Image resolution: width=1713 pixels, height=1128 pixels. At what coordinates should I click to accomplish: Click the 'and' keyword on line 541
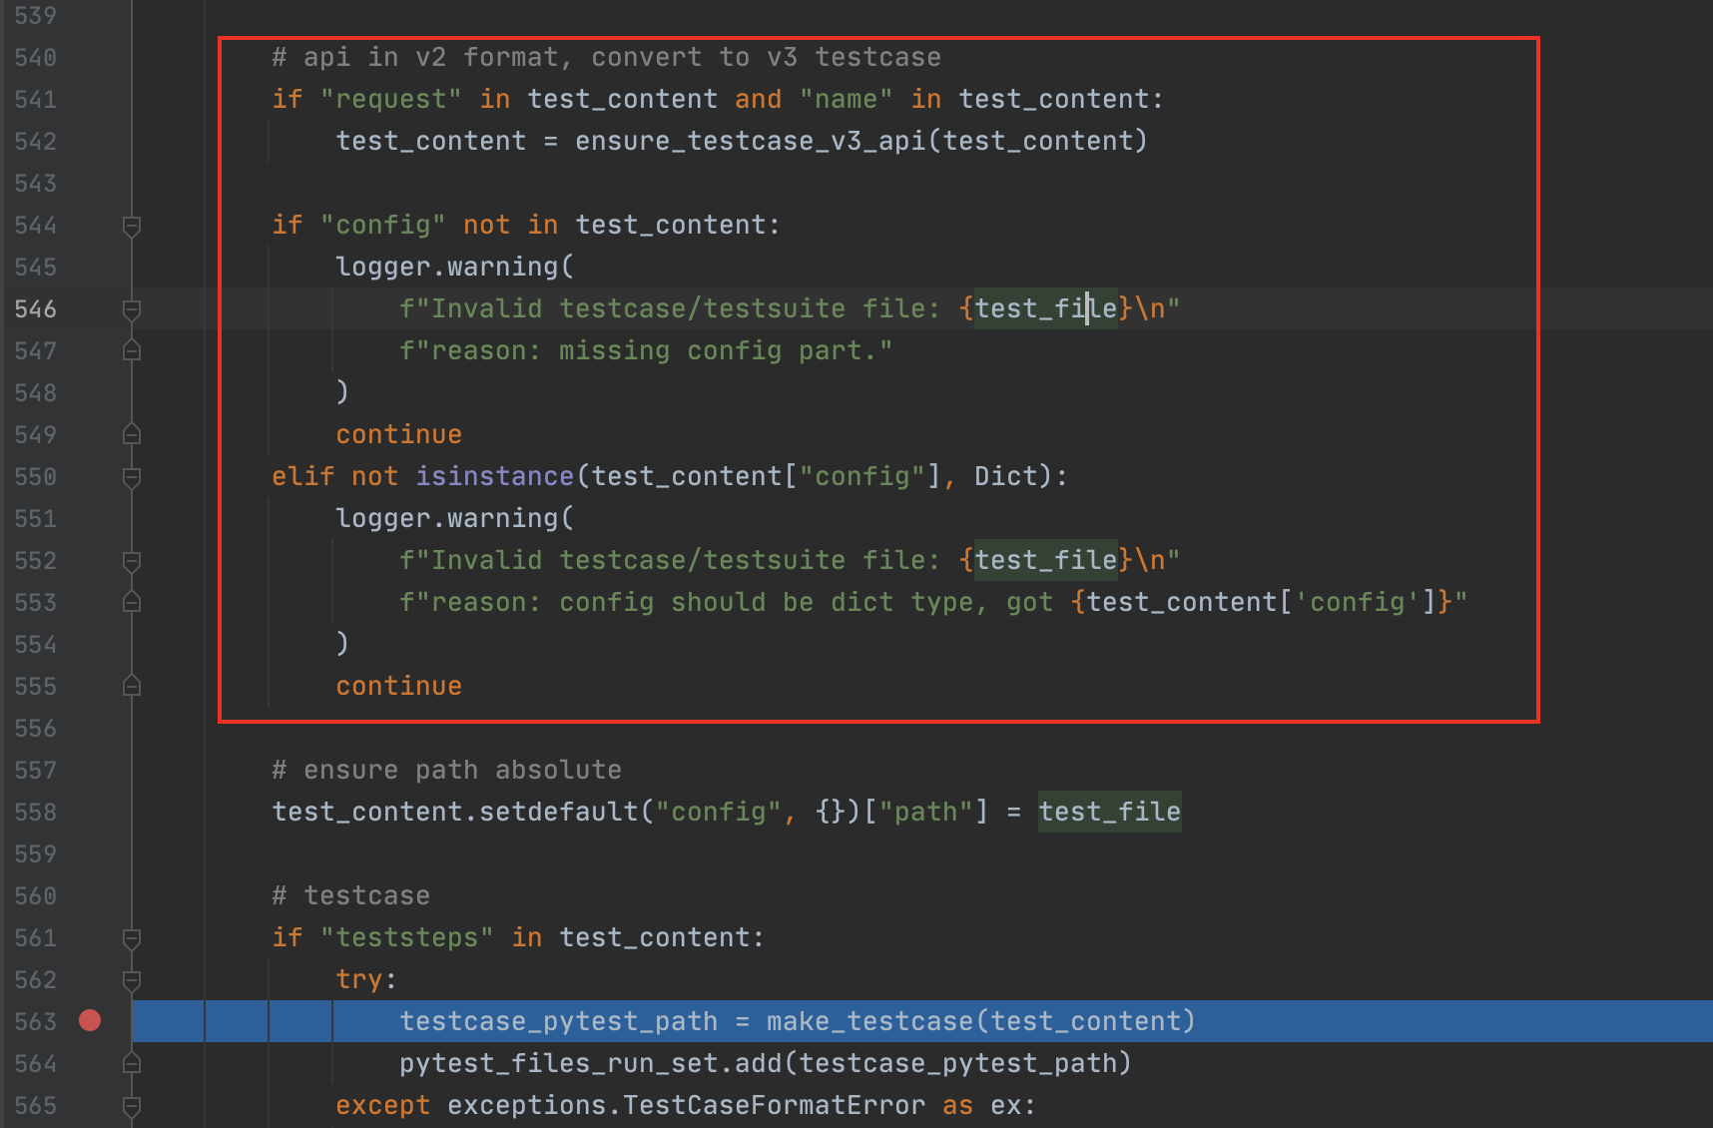[x=758, y=99]
